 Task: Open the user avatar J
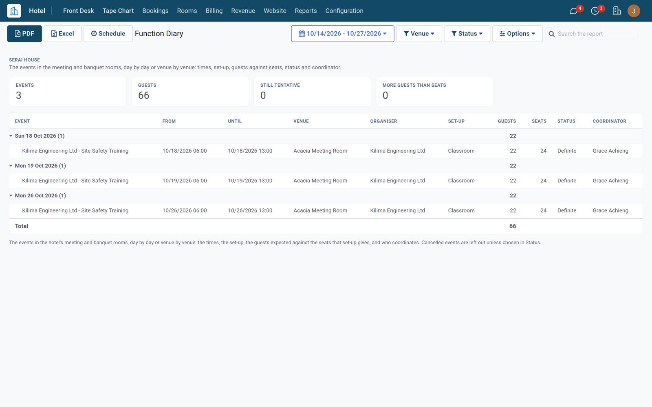(x=634, y=11)
